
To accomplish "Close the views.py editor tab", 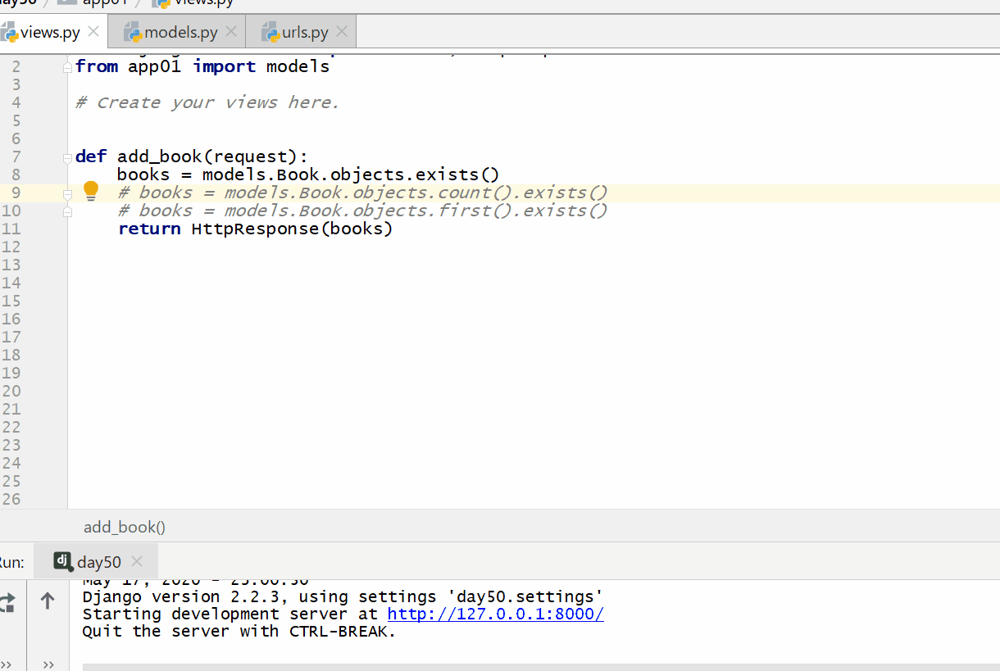I will coord(93,32).
